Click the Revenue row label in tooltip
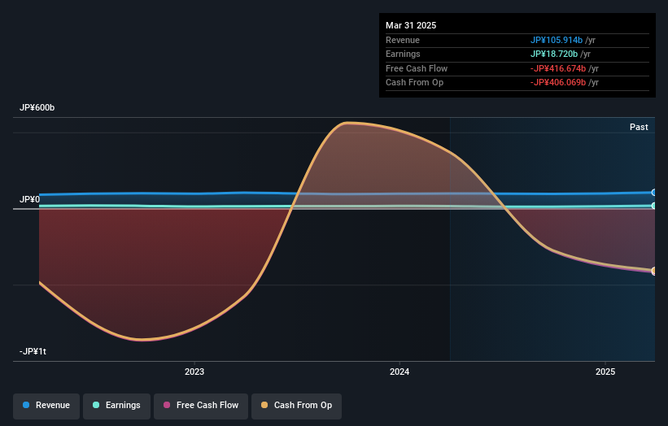Viewport: 668px width, 426px height. pos(403,40)
